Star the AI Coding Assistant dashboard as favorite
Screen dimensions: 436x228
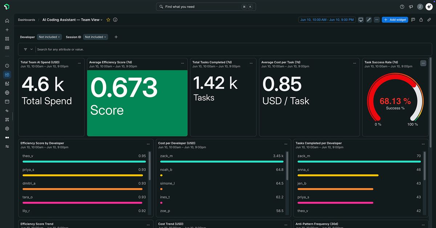(108, 20)
